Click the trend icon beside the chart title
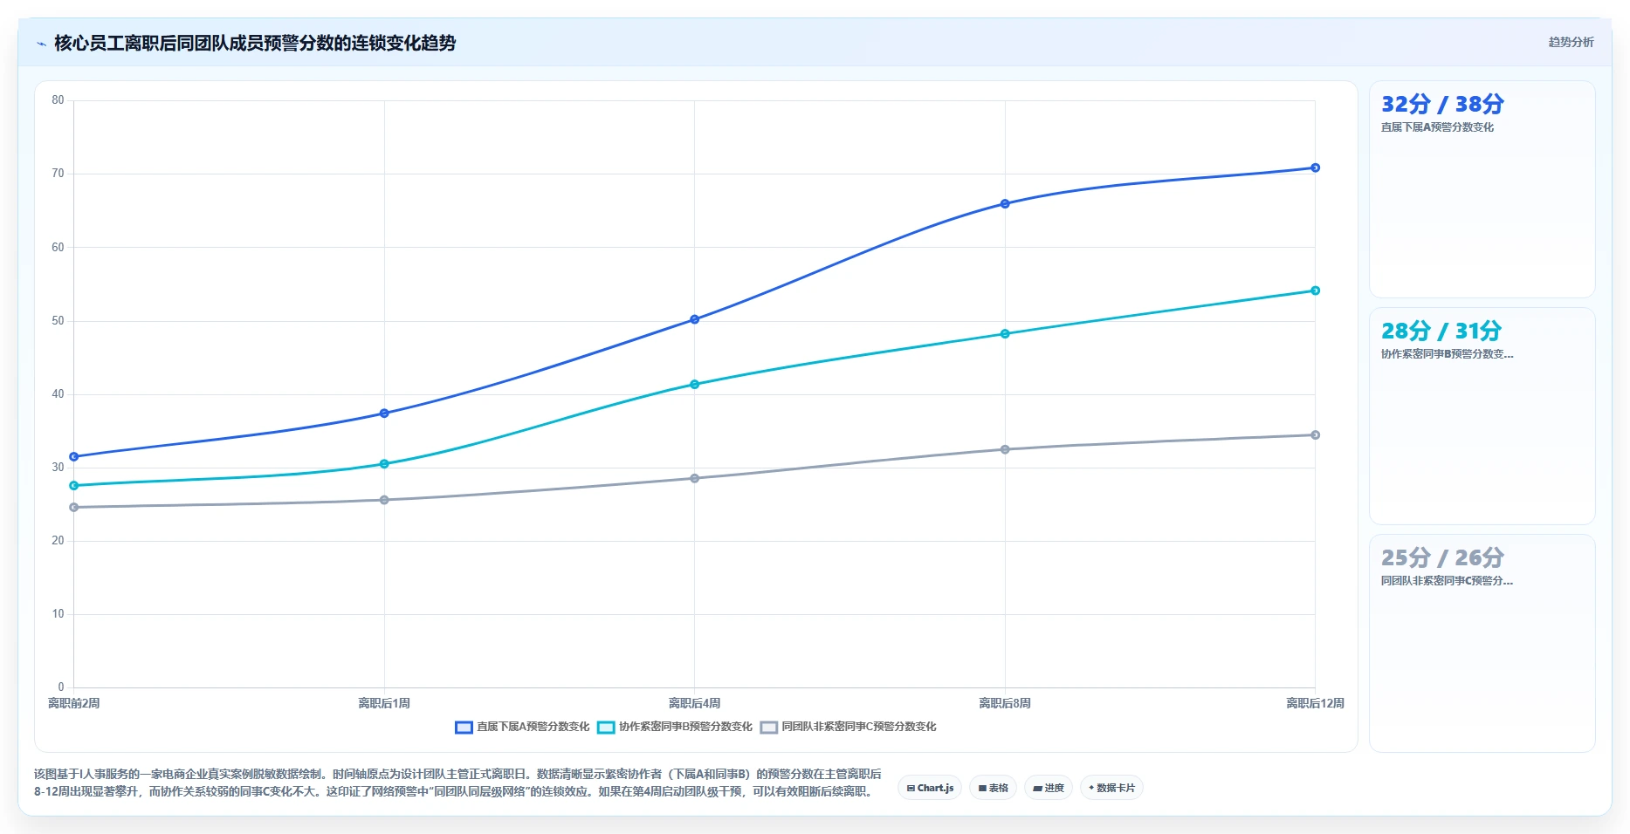 pos(41,44)
